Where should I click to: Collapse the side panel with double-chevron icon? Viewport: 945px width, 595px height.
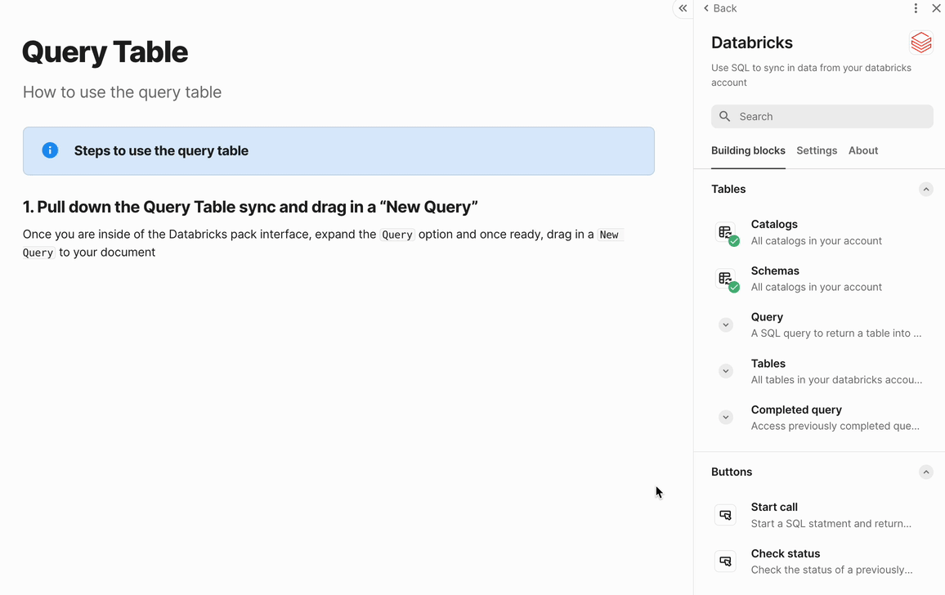(x=683, y=8)
